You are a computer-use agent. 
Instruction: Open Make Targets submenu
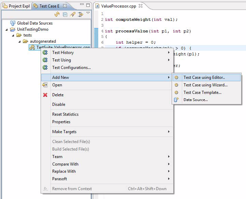(x=107, y=132)
